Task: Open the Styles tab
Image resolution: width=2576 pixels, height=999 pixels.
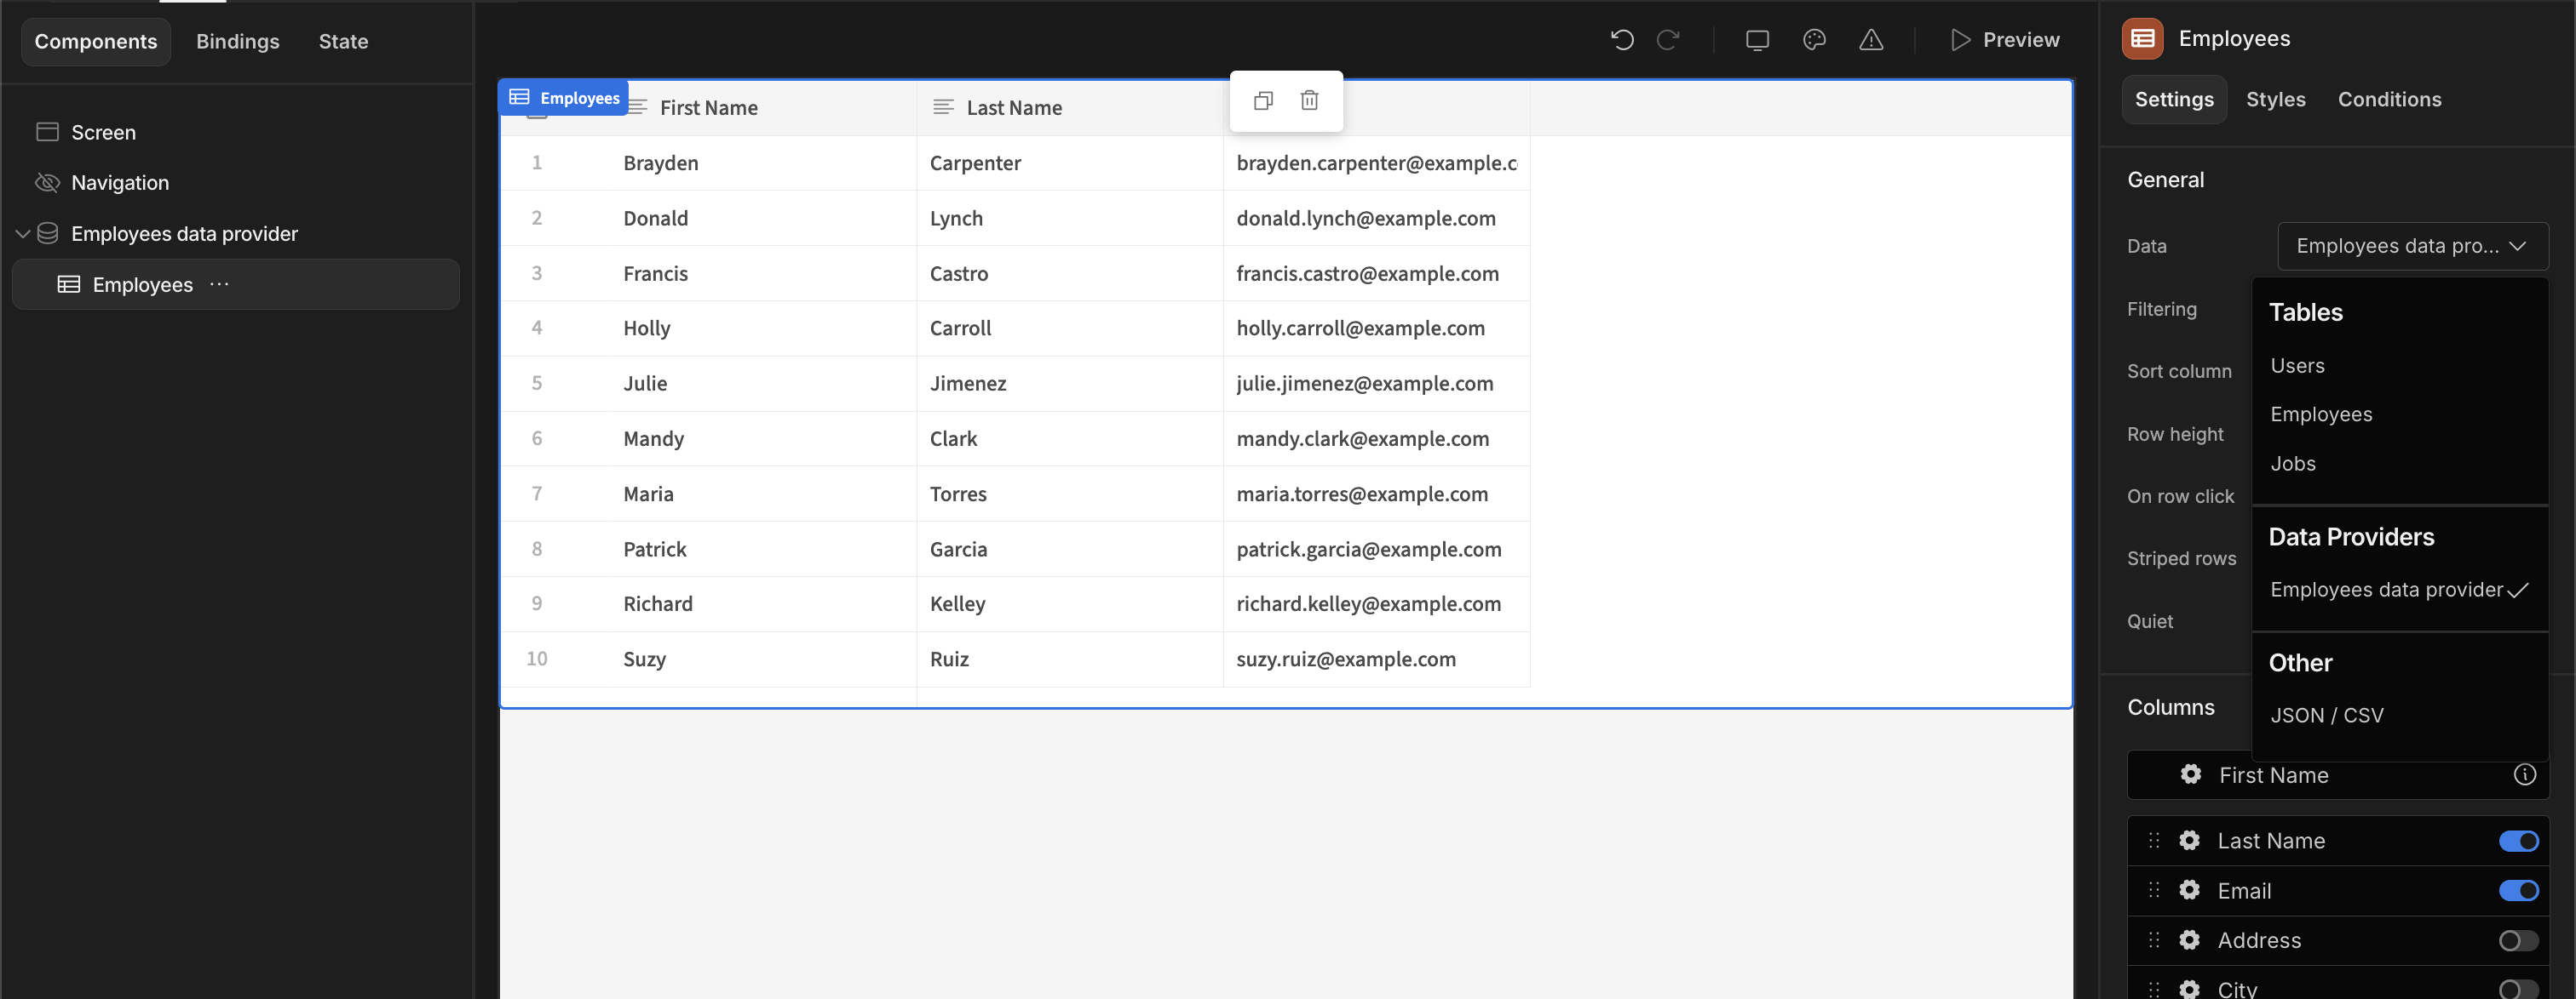Action: pos(2275,99)
